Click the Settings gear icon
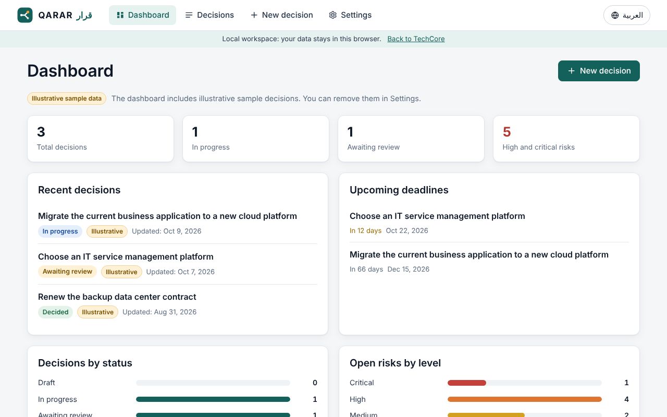The image size is (667, 417). pyautogui.click(x=333, y=15)
